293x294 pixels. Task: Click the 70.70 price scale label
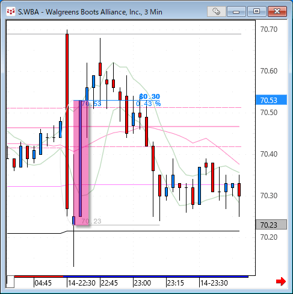269,30
